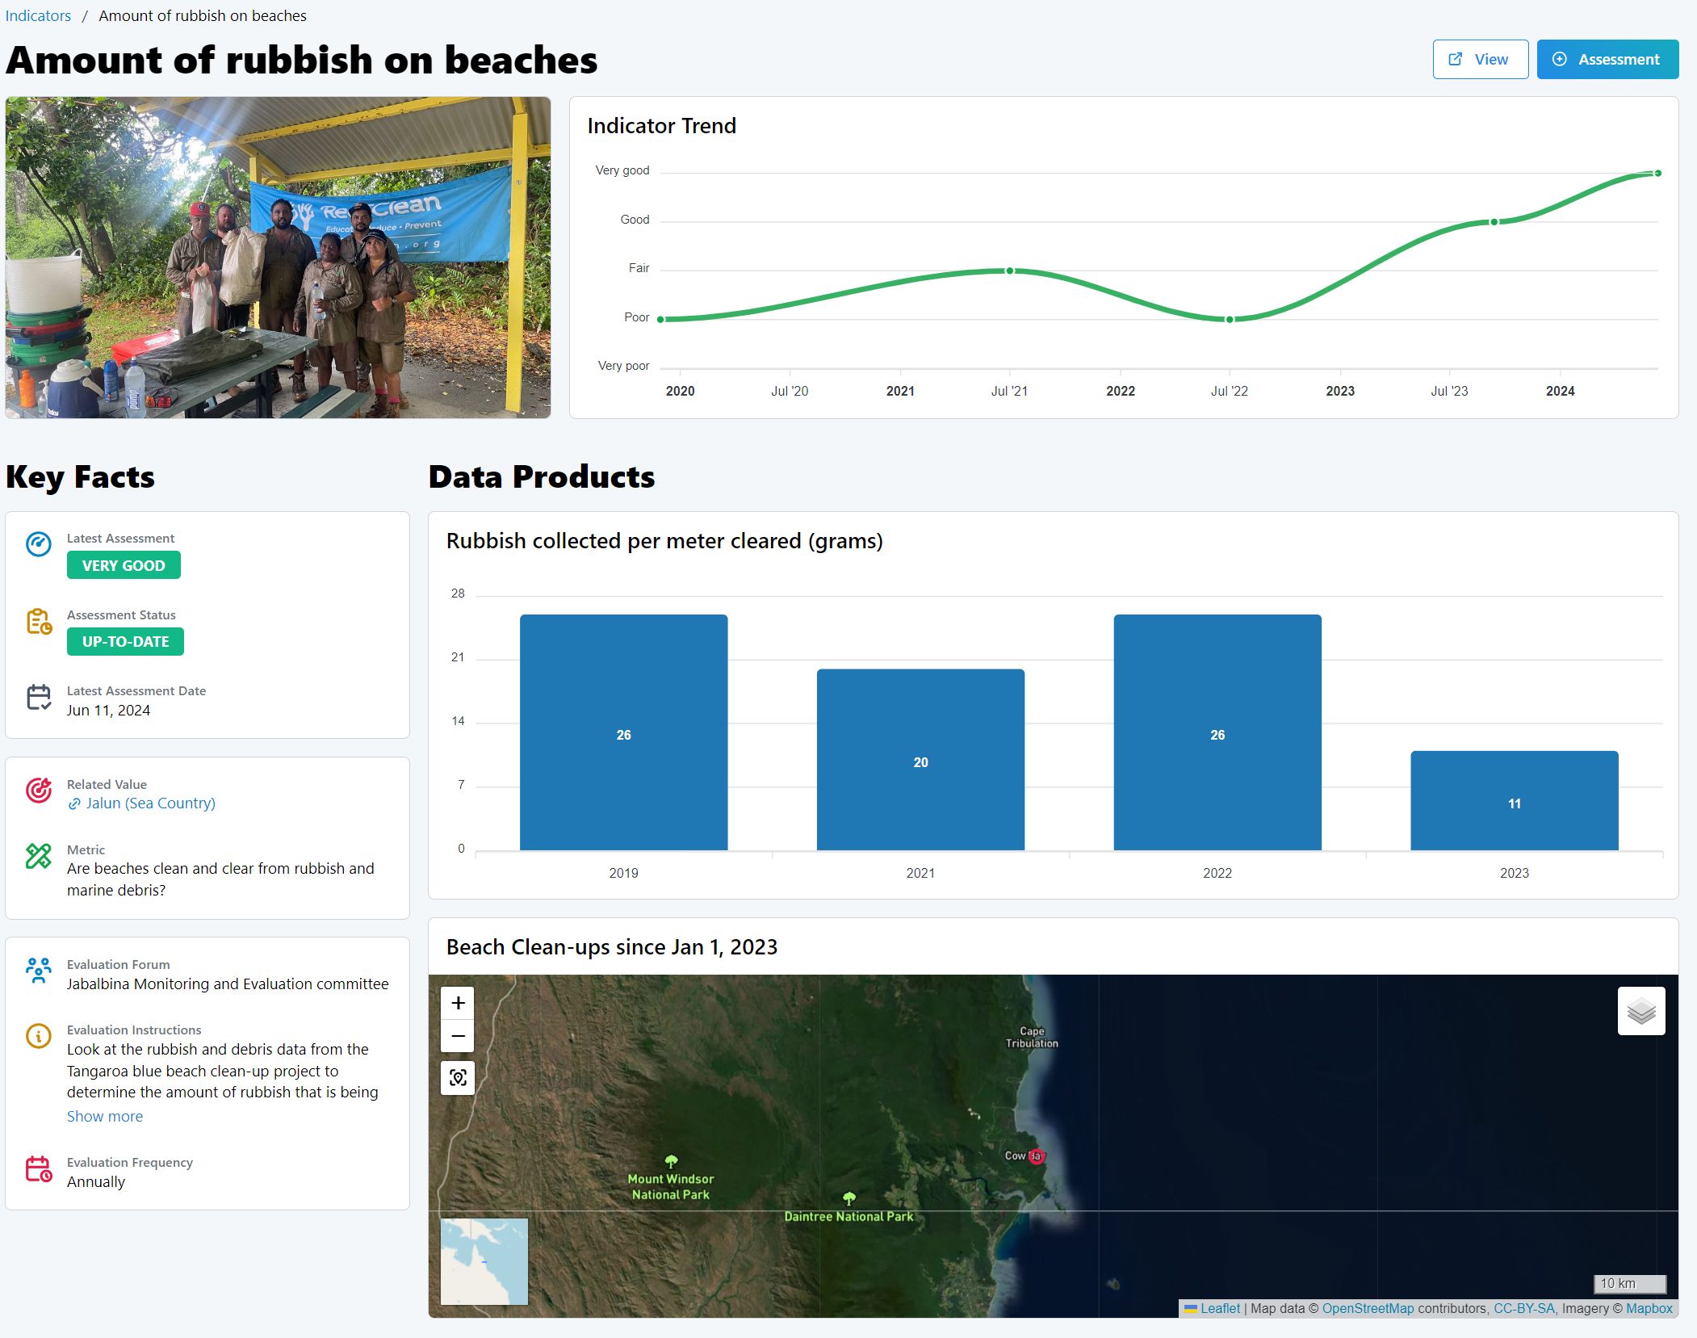This screenshot has height=1338, width=1697.
Task: Go to Indicators breadcrumb link
Action: [38, 15]
